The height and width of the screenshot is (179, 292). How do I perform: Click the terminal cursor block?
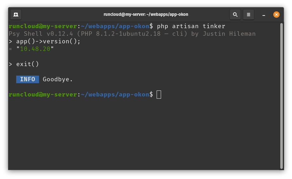point(159,95)
